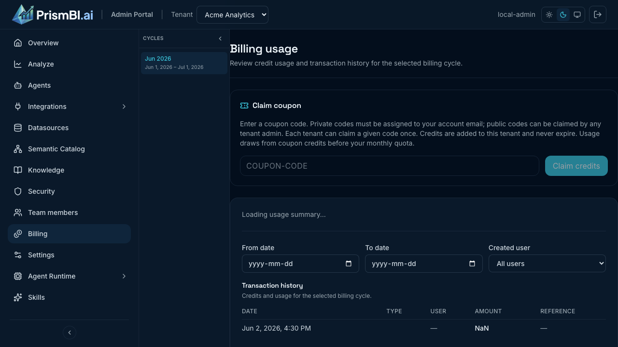This screenshot has width=618, height=347.
Task: Click the Billing pie chart icon
Action: pyautogui.click(x=18, y=234)
